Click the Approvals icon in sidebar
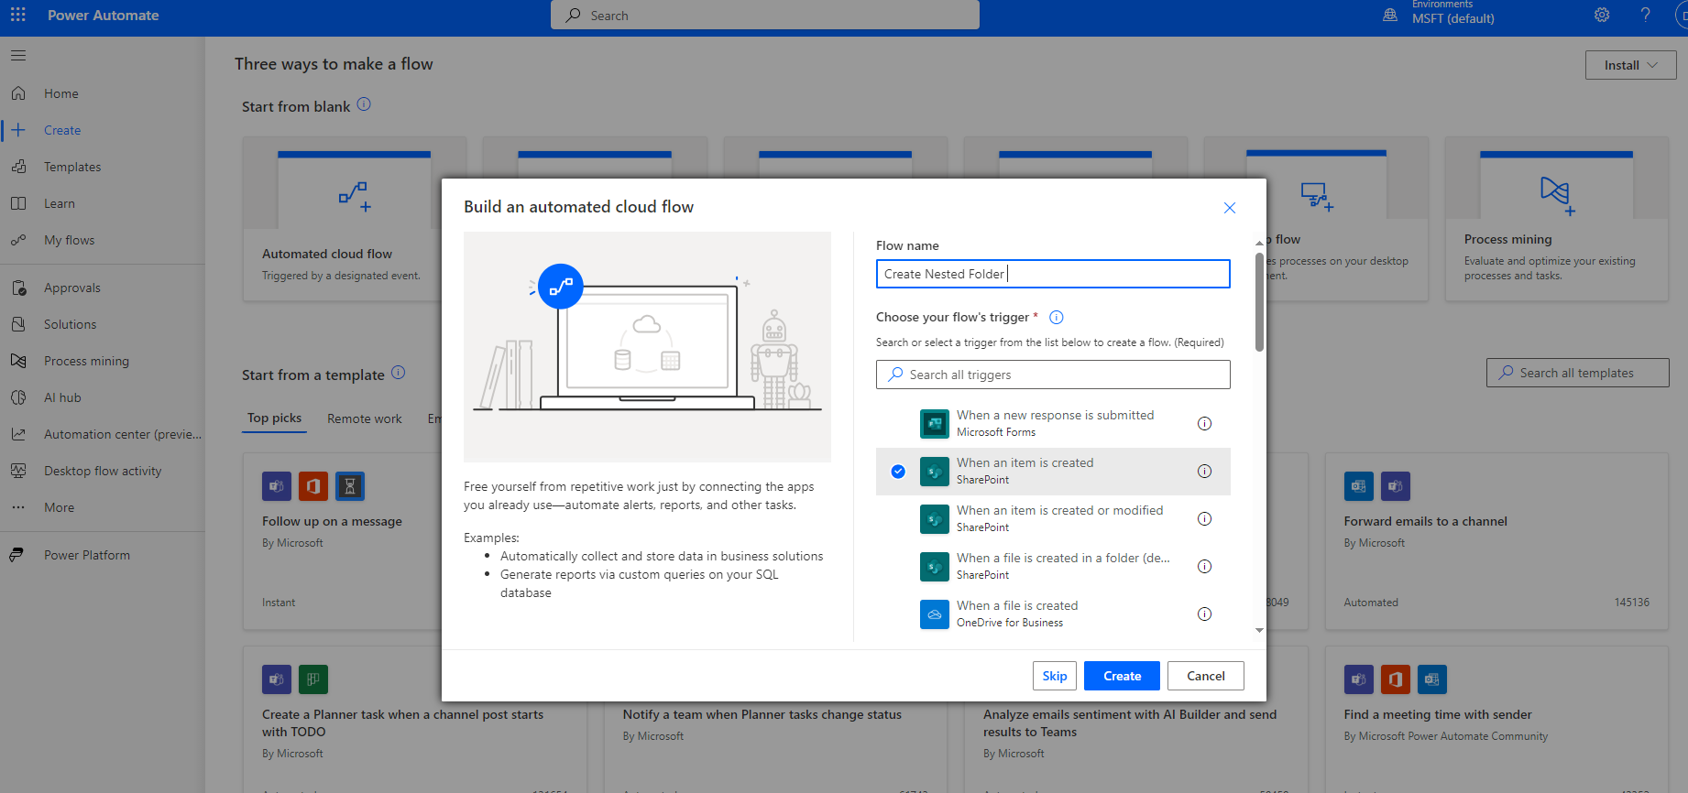The width and height of the screenshot is (1688, 793). (18, 288)
